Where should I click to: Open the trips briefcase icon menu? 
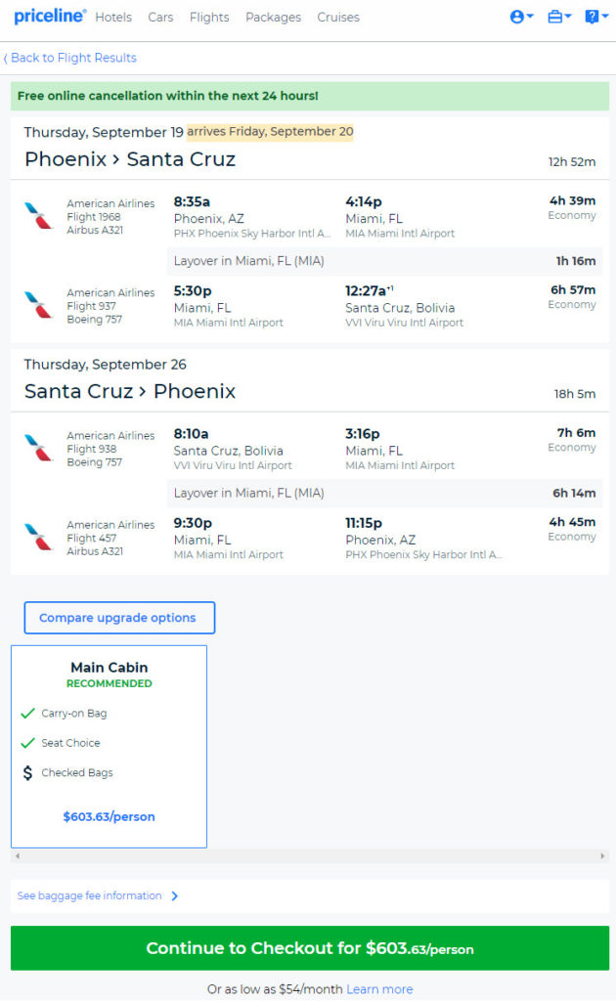pyautogui.click(x=559, y=17)
